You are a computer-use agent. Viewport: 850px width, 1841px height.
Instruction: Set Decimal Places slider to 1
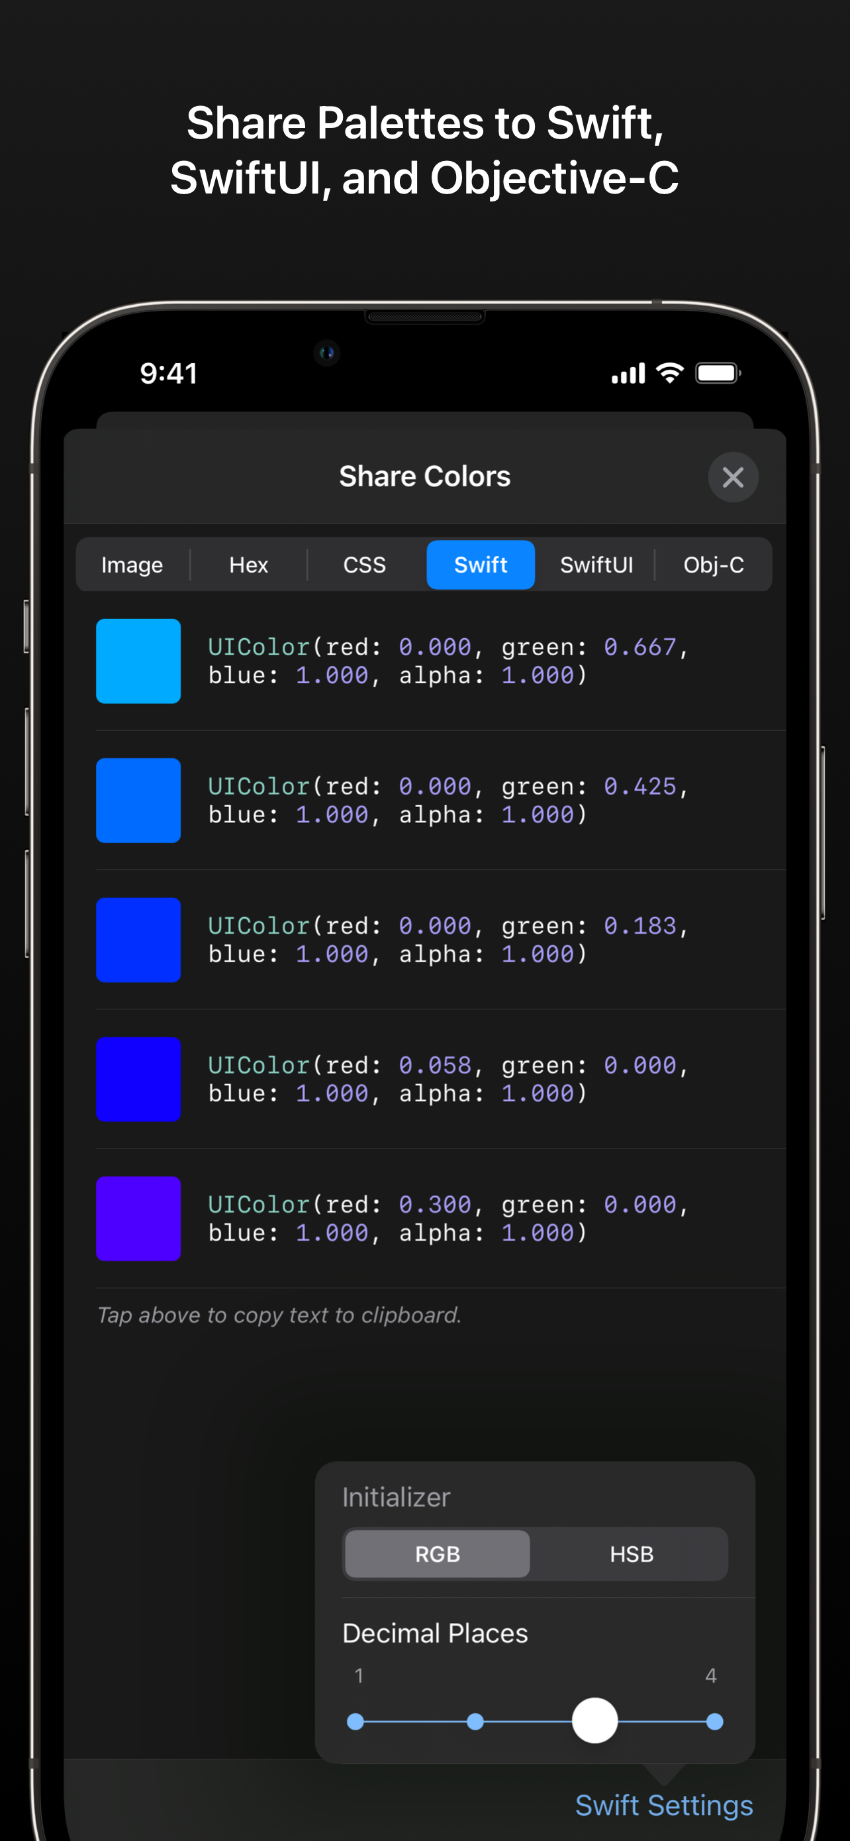coord(355,1722)
